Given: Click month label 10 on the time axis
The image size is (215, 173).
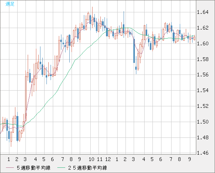Looking at the screenshot, I should (x=91, y=159).
